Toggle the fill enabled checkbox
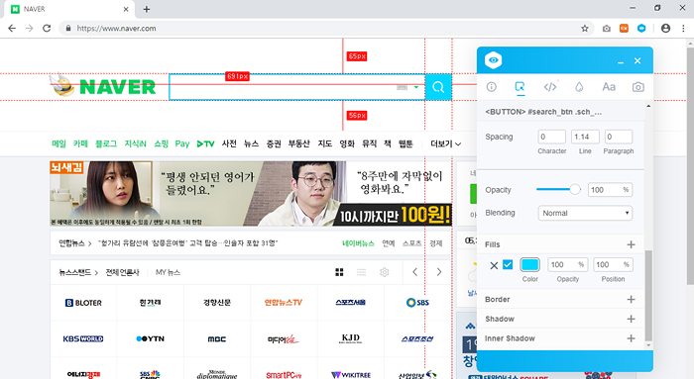The image size is (694, 379). [508, 264]
